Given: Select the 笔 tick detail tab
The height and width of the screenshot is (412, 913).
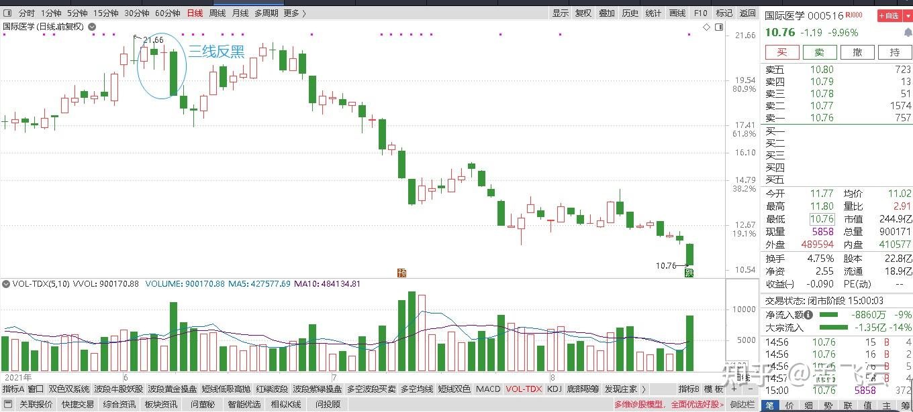Looking at the screenshot, I should [769, 405].
